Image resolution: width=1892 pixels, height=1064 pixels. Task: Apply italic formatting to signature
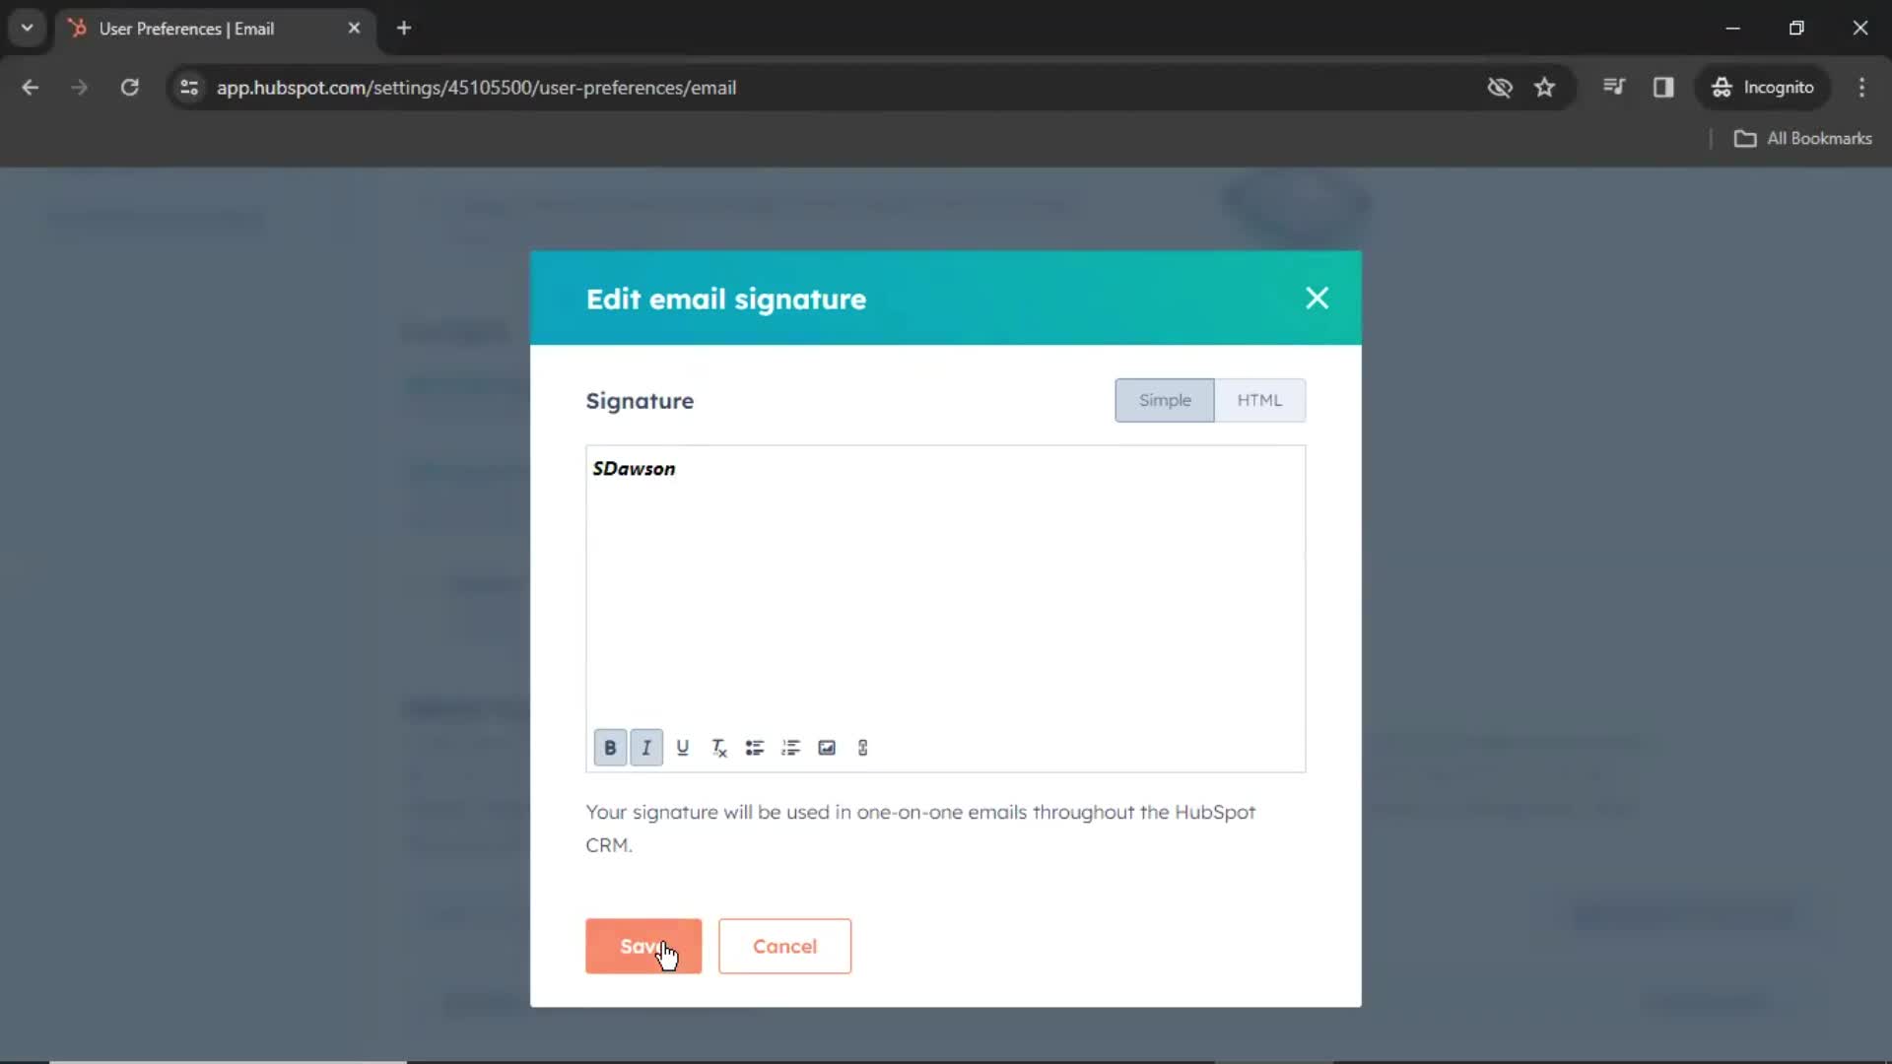click(647, 747)
